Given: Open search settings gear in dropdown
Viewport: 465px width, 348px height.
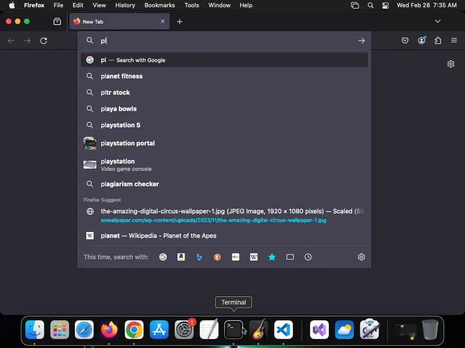Looking at the screenshot, I should (x=361, y=257).
